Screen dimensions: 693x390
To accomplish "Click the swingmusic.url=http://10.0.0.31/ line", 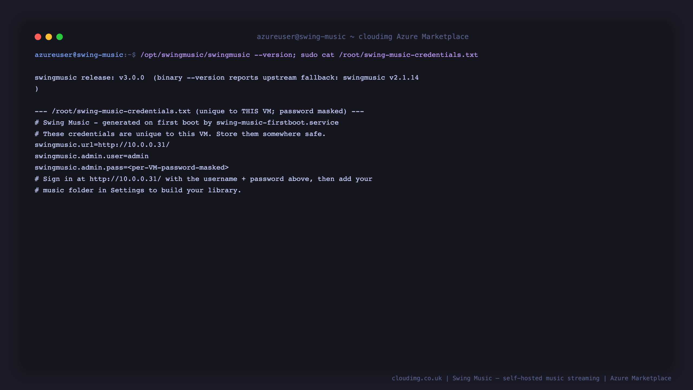I will (102, 145).
